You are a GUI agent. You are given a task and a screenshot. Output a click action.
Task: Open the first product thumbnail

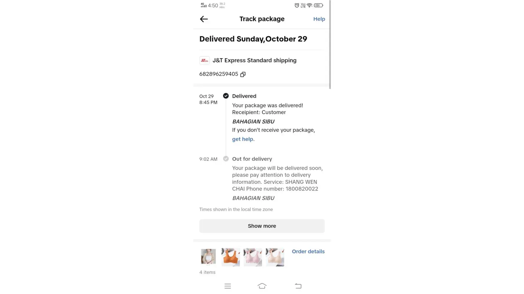[x=208, y=257]
